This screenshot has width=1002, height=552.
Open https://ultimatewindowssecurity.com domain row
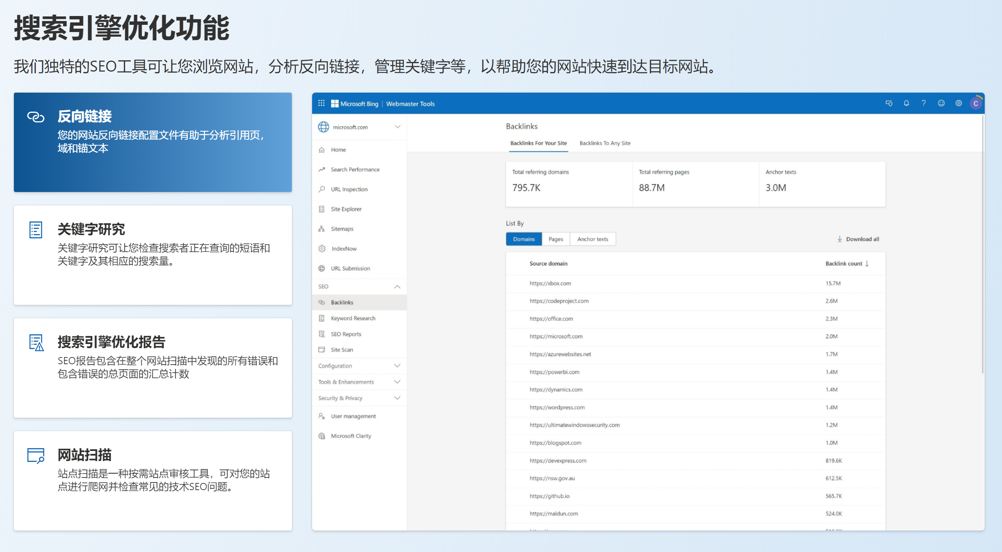pyautogui.click(x=695, y=425)
